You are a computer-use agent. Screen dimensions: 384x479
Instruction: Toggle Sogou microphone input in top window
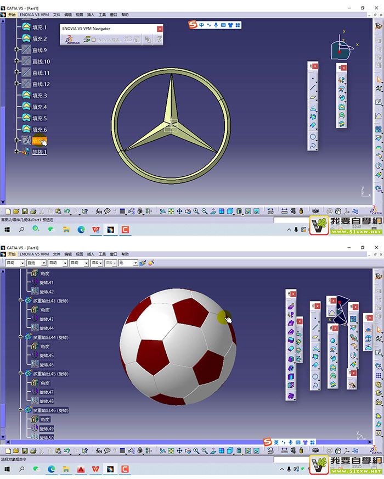point(216,25)
